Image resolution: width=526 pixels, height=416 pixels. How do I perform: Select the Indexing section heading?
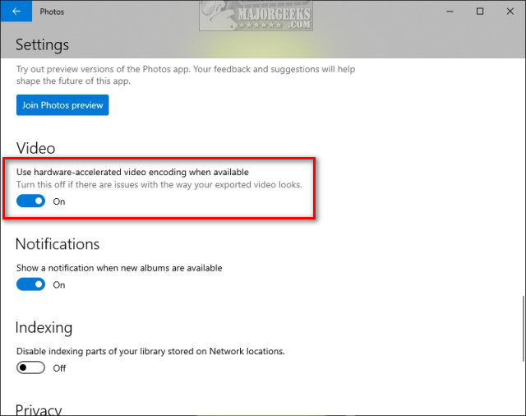click(x=44, y=327)
